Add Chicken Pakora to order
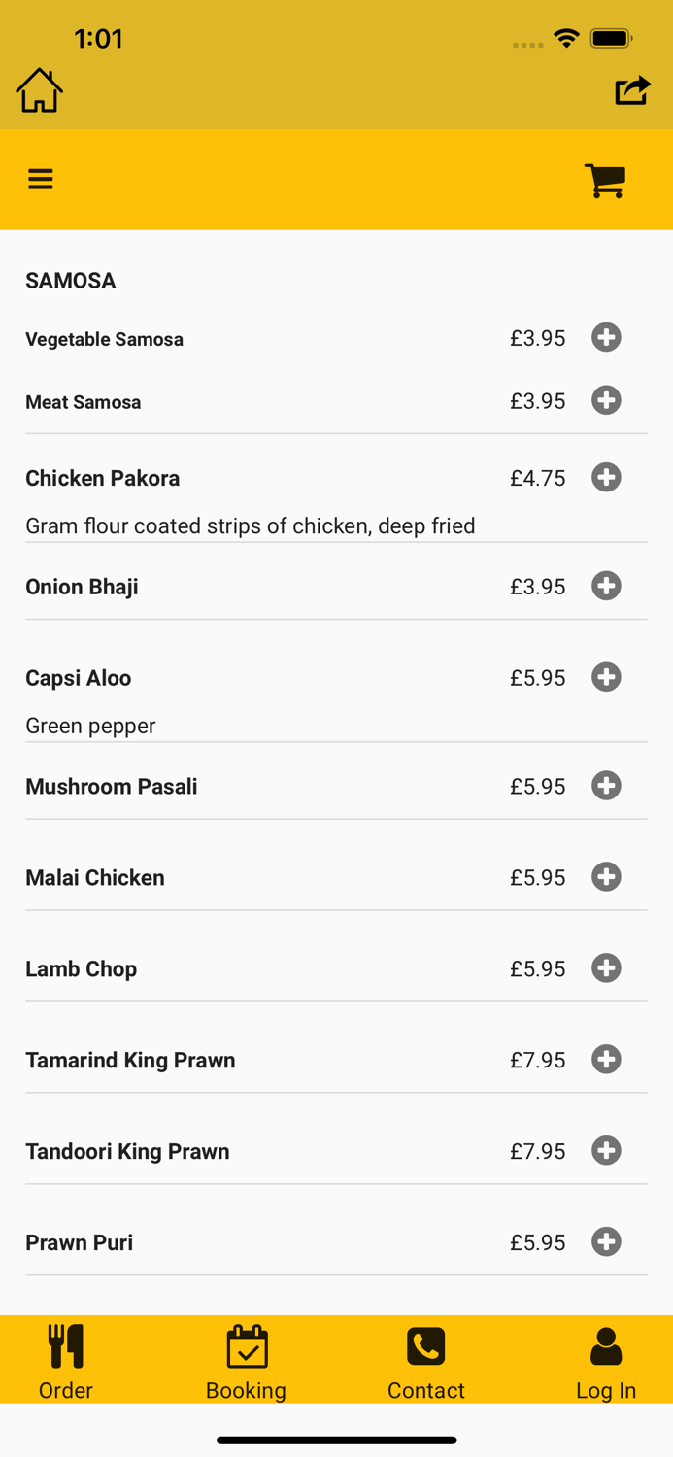This screenshot has width=673, height=1457. [x=606, y=477]
